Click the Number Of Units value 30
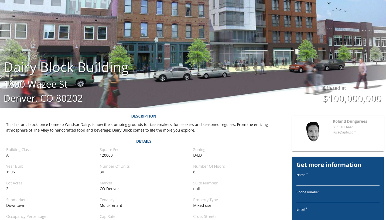The height and width of the screenshot is (220, 386). click(x=102, y=172)
